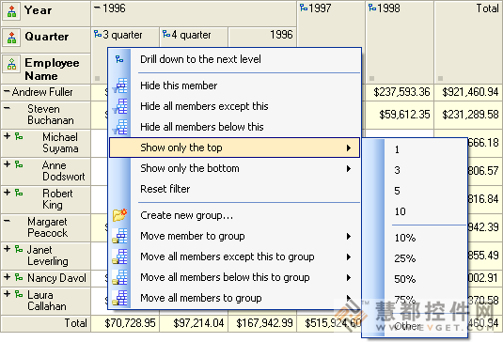Click the 1996 subtotal column header

point(262,37)
